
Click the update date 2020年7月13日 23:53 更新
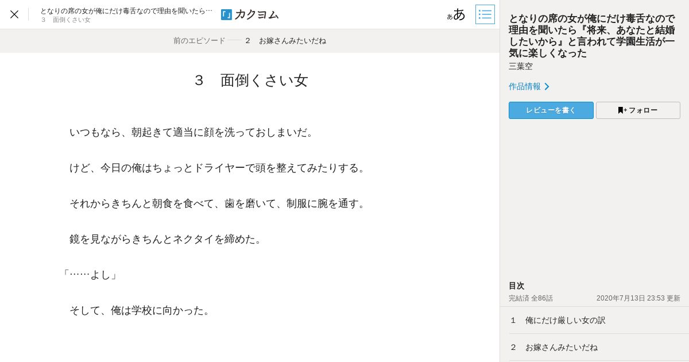pos(638,298)
